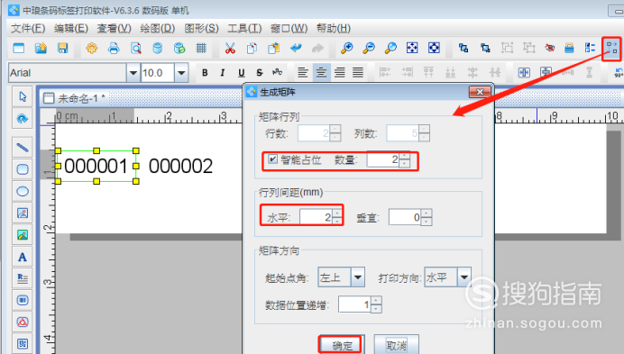
Task: Cut selection with the scissors icon
Action: (x=230, y=48)
